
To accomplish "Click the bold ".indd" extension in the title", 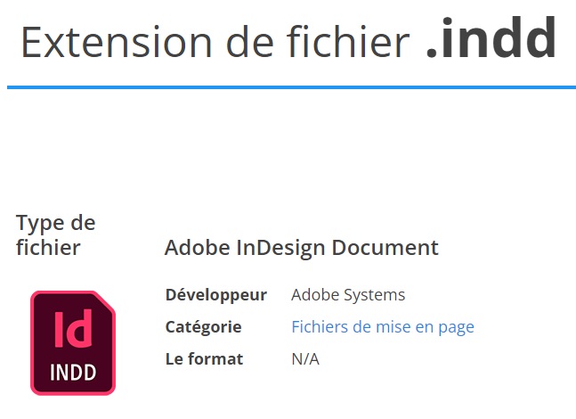I will (491, 37).
